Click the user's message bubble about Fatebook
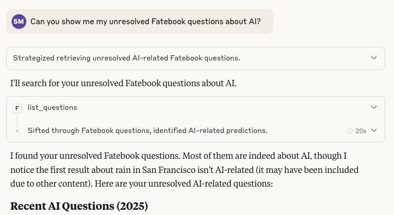The height and width of the screenshot is (215, 394). (145, 22)
